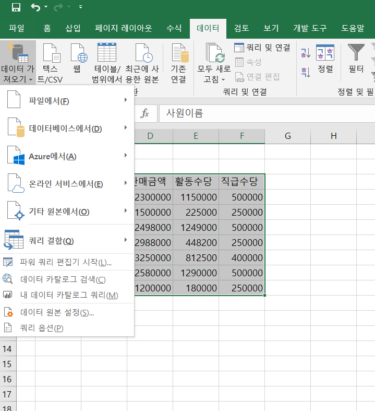Click the 직급수당 header cell
Screen dimensions: 375x411
pos(242,181)
